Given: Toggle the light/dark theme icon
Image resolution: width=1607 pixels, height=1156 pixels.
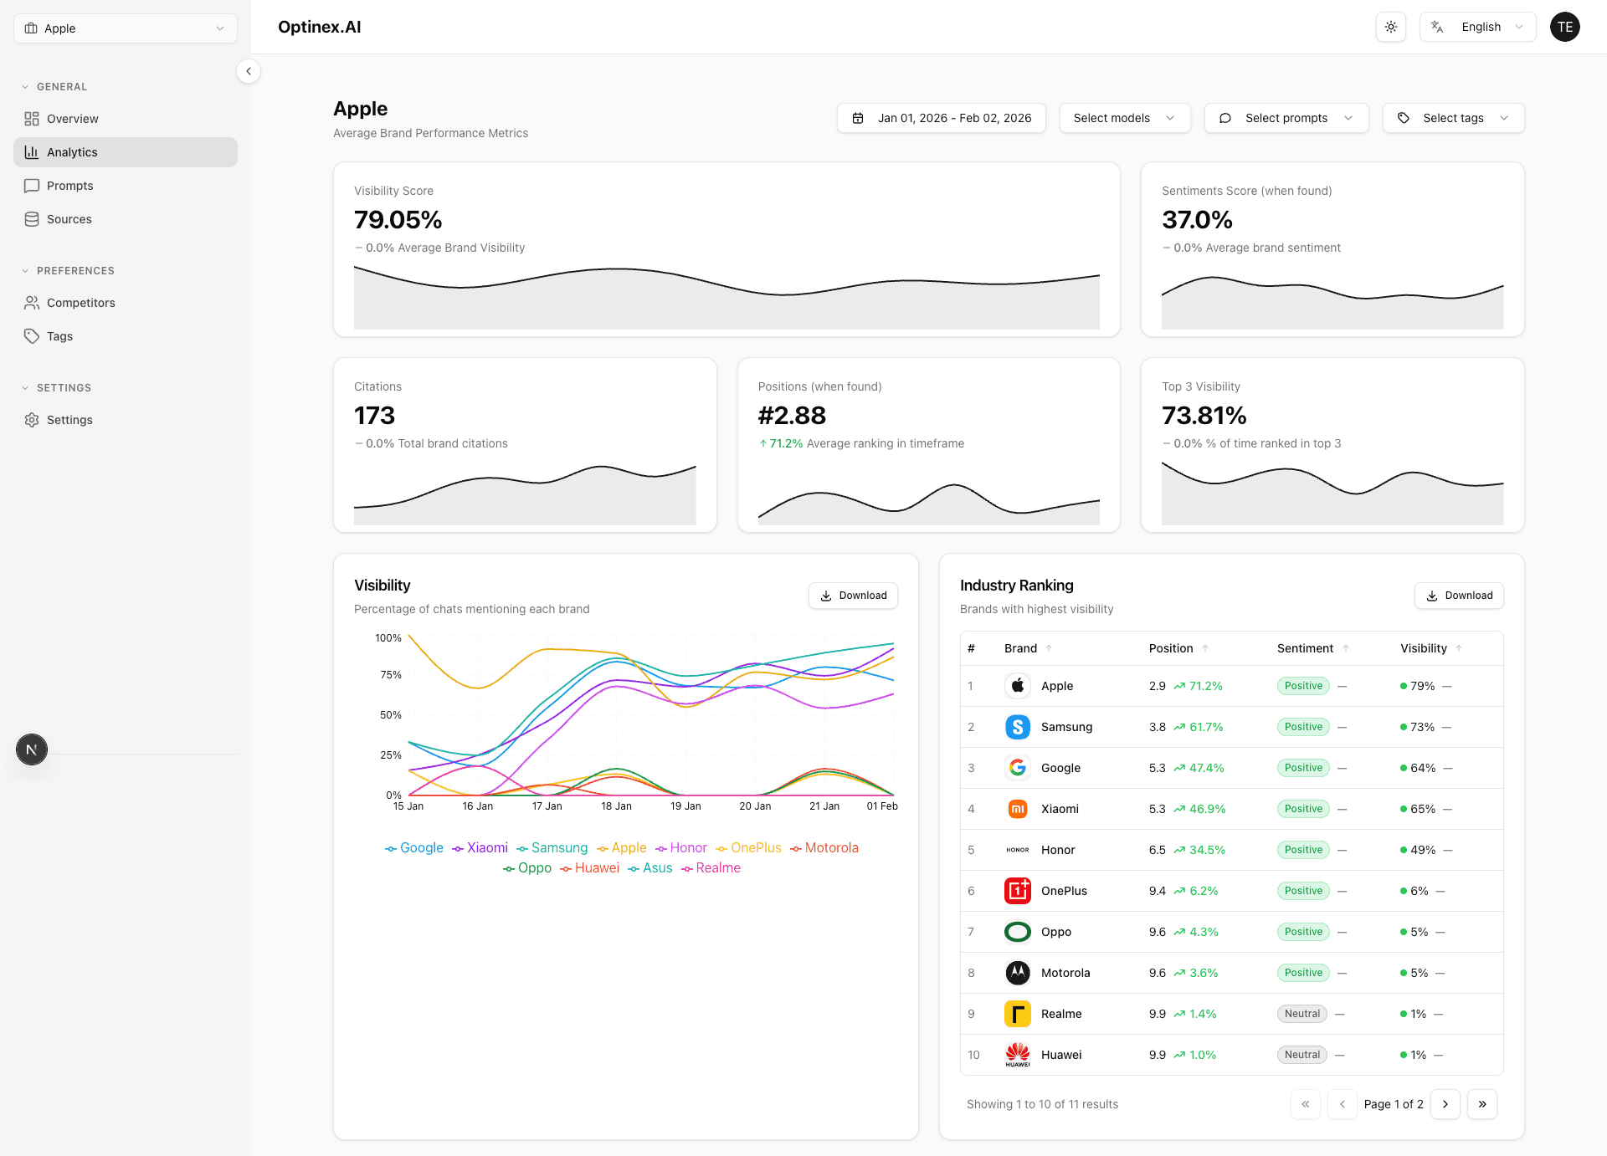Looking at the screenshot, I should [x=1391, y=26].
